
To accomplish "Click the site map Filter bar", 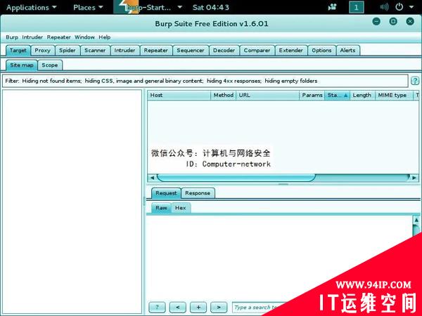I will pyautogui.click(x=205, y=81).
